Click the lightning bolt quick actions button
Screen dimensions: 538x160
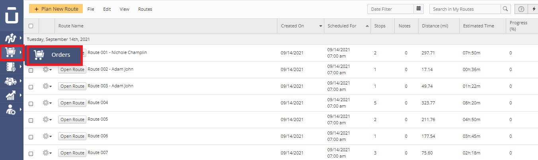533,9
